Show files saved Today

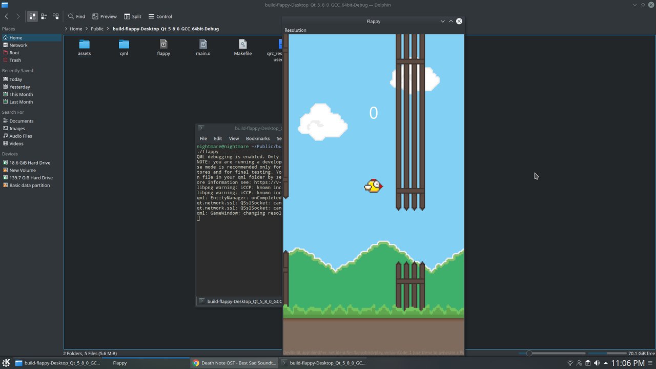[31, 79]
